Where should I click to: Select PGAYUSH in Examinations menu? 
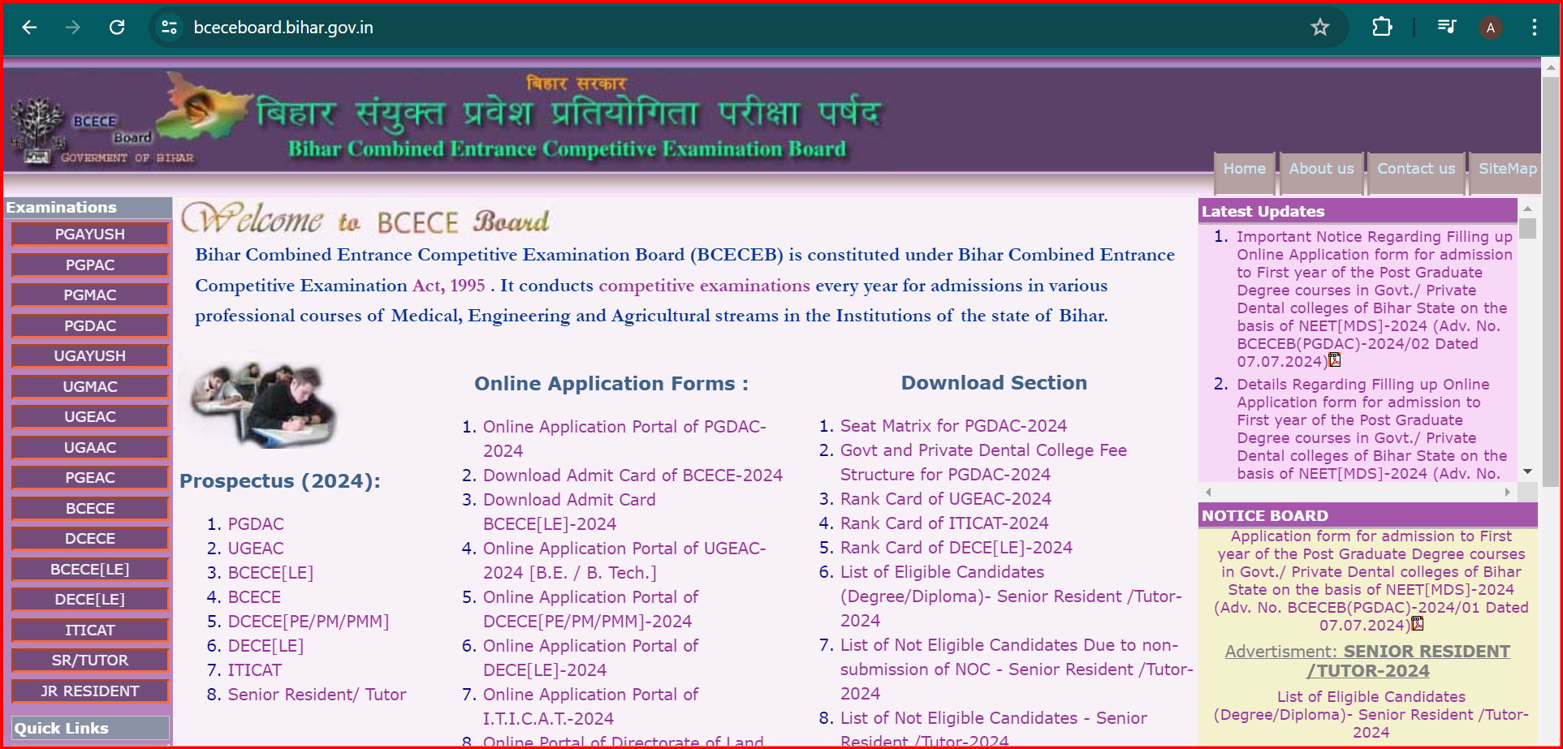click(90, 235)
